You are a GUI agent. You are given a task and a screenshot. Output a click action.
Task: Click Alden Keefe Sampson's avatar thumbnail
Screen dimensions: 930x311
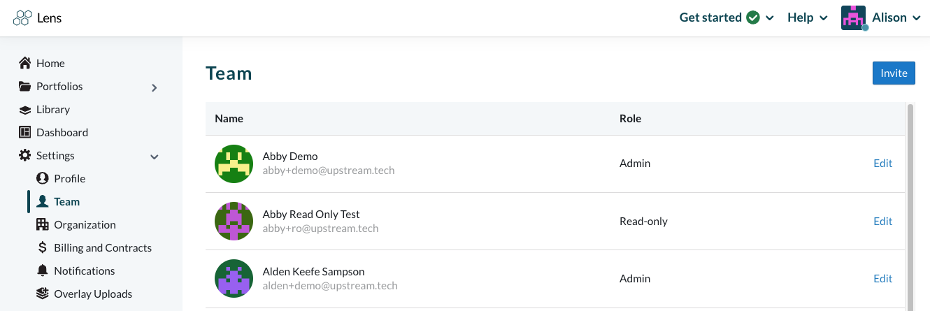(x=234, y=279)
